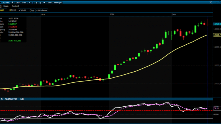Viewport: 221px width, 124px height.
Task: Open the XU100 symbol selector
Action: [x=5, y=2]
